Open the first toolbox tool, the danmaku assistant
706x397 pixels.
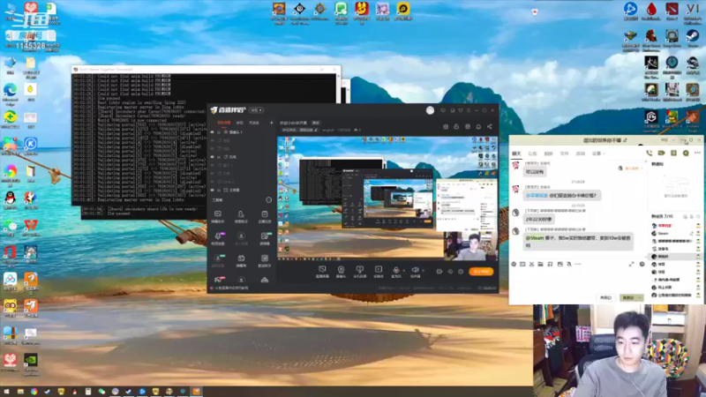[217, 216]
